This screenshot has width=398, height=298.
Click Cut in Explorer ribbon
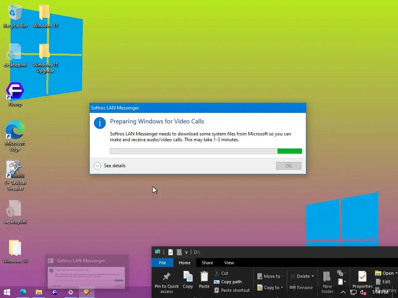click(x=221, y=273)
